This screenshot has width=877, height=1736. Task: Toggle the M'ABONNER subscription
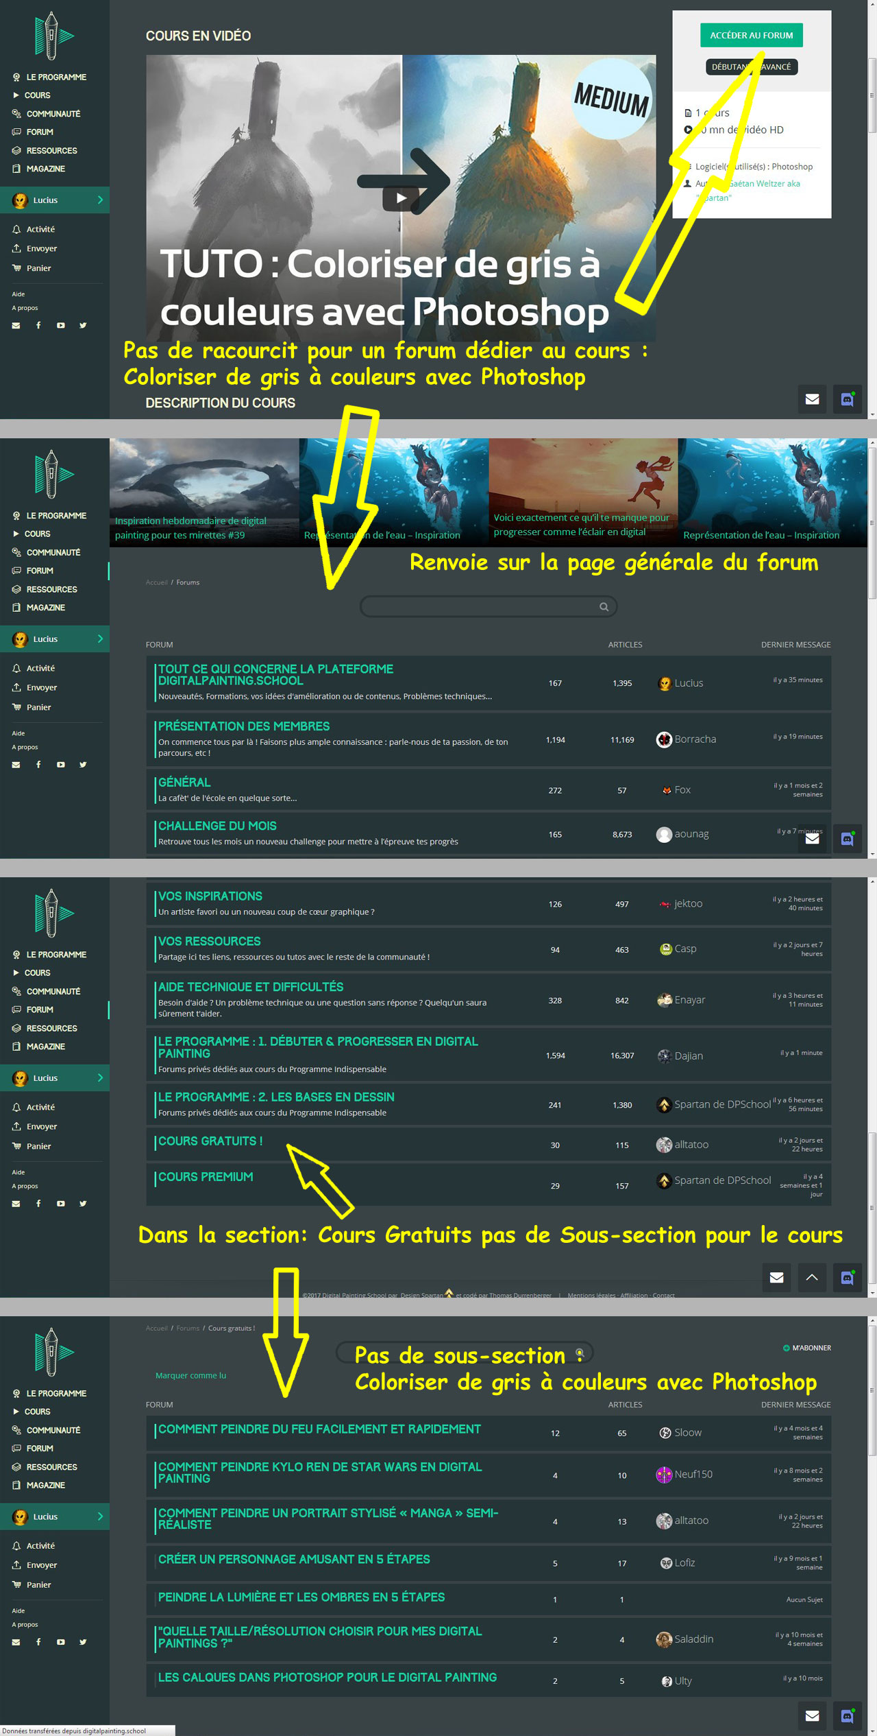point(807,1348)
